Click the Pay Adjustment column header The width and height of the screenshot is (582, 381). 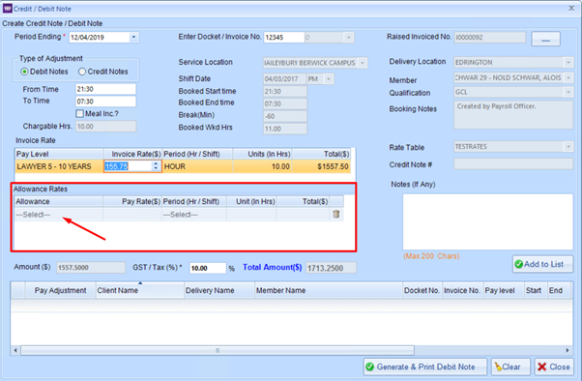pyautogui.click(x=60, y=290)
